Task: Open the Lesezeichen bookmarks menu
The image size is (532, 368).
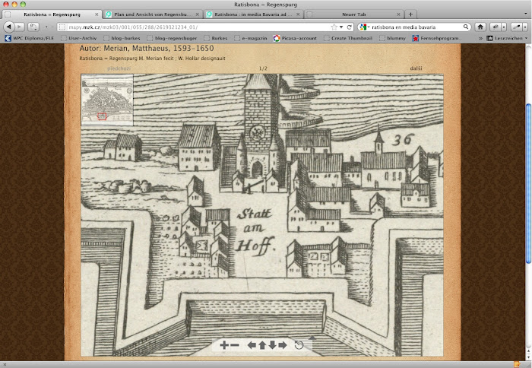Action: [507, 38]
